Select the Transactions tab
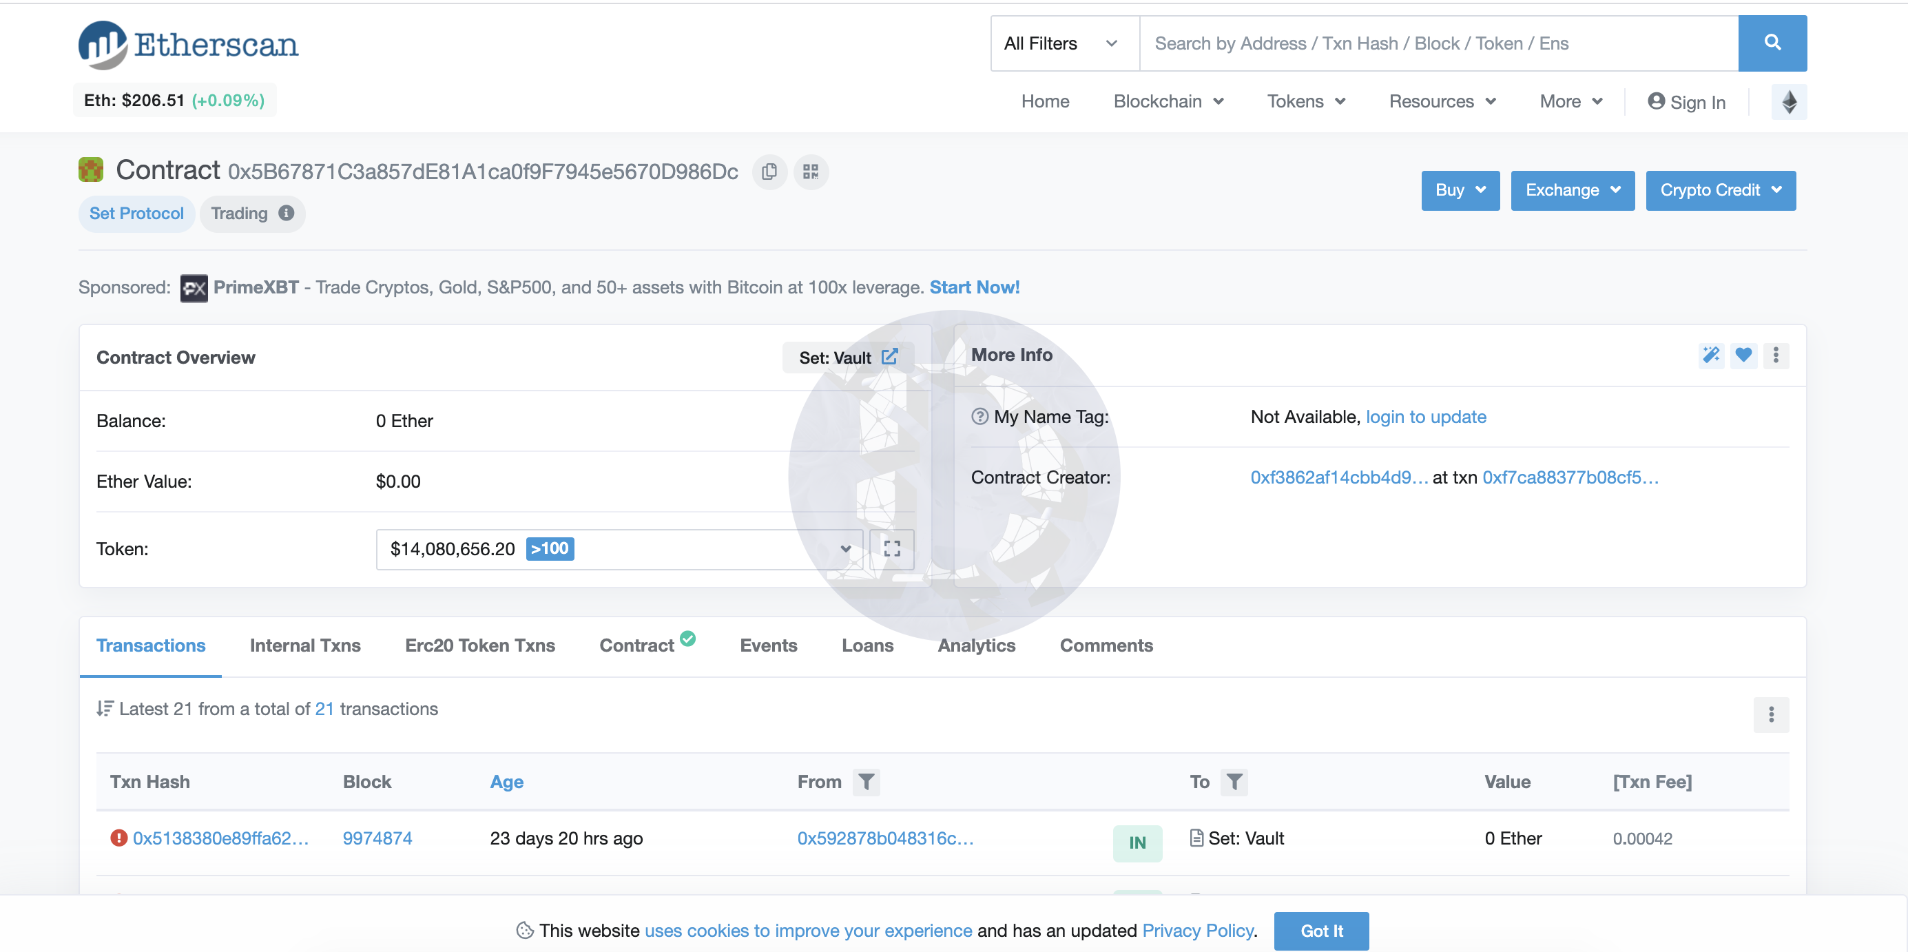The image size is (1908, 952). coord(150,645)
